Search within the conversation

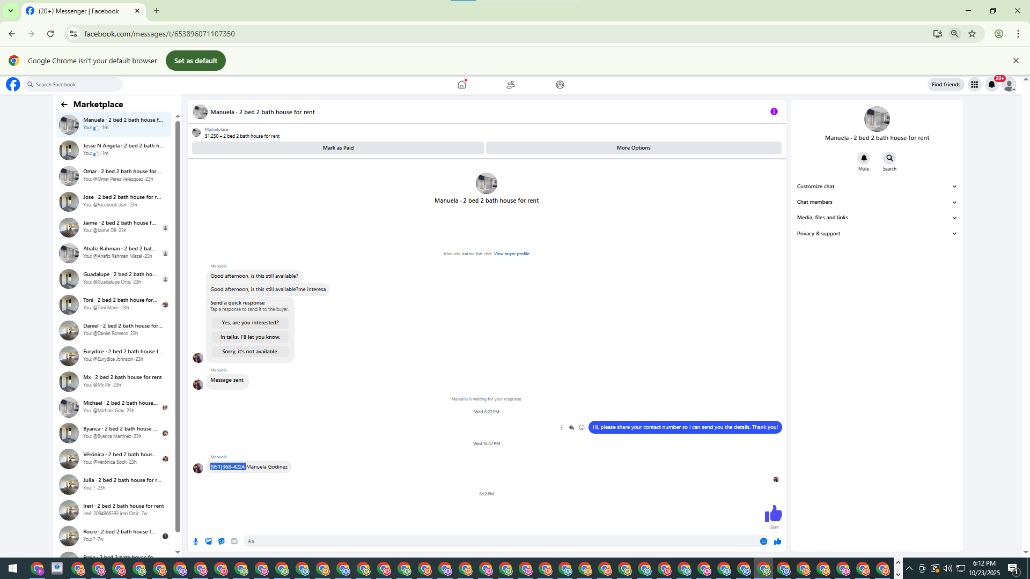pos(889,158)
